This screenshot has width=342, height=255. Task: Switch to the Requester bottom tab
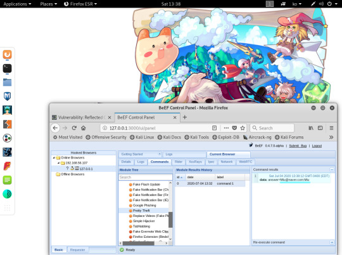point(78,250)
